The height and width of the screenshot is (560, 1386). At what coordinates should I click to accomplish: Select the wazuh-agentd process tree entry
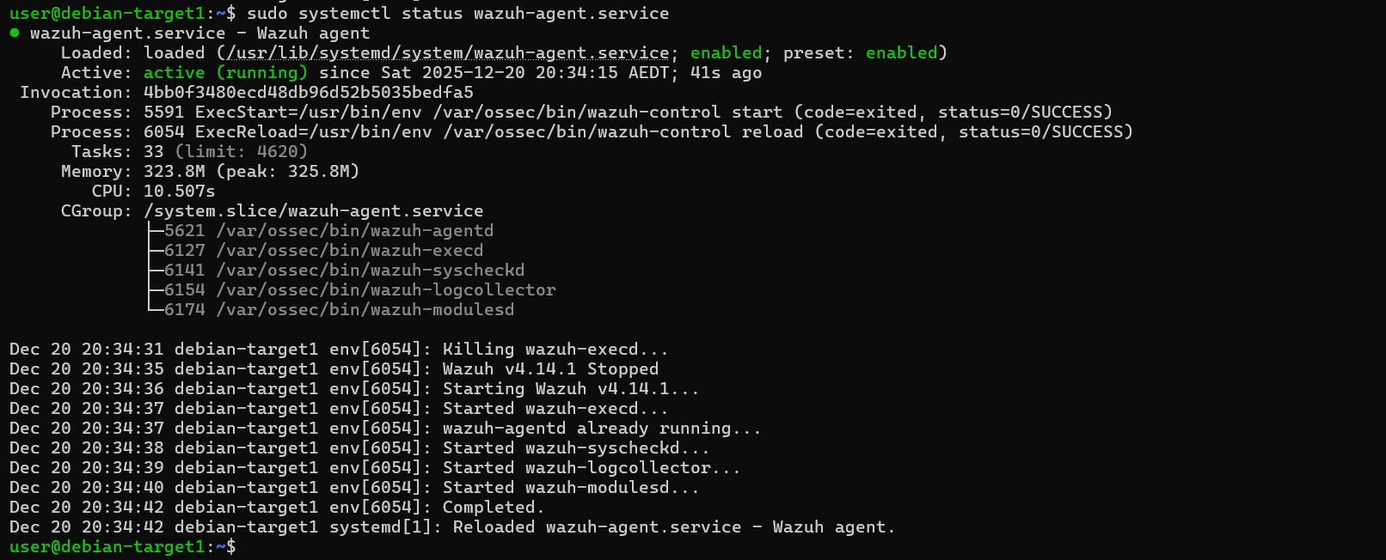354,231
